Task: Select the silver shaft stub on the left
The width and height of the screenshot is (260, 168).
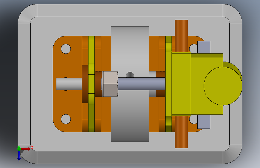Action: point(69,84)
